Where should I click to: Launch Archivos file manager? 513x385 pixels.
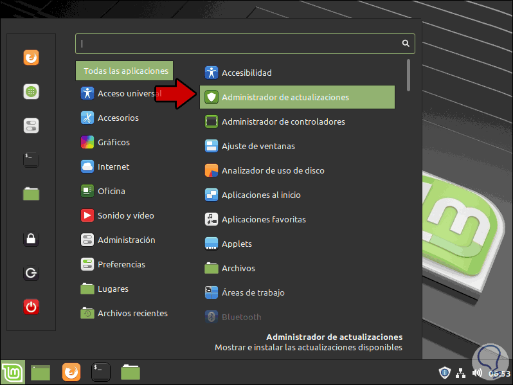pos(297,268)
